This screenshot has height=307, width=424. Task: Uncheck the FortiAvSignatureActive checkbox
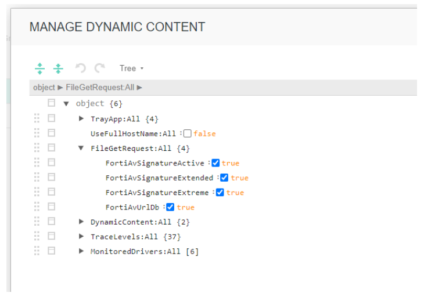pos(215,163)
